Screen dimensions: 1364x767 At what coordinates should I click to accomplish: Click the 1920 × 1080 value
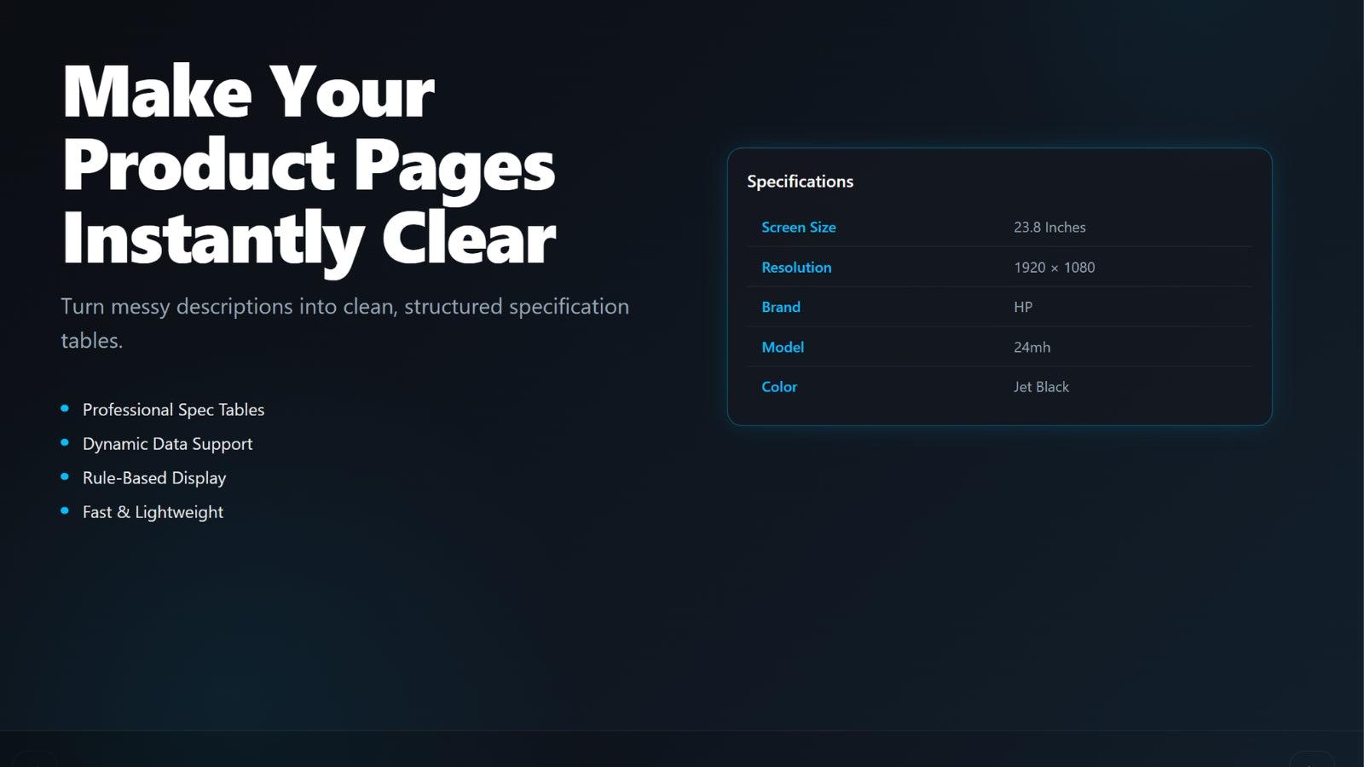[1054, 268]
